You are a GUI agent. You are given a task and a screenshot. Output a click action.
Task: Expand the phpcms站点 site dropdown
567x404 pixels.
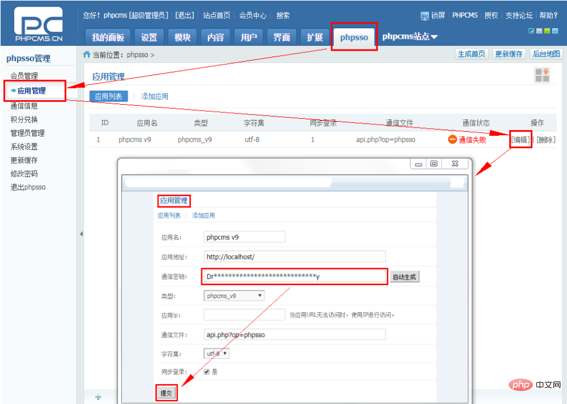click(410, 36)
